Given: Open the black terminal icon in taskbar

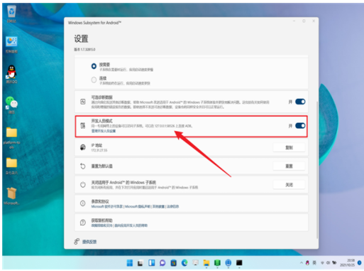Looking at the screenshot, I should point(239,262).
